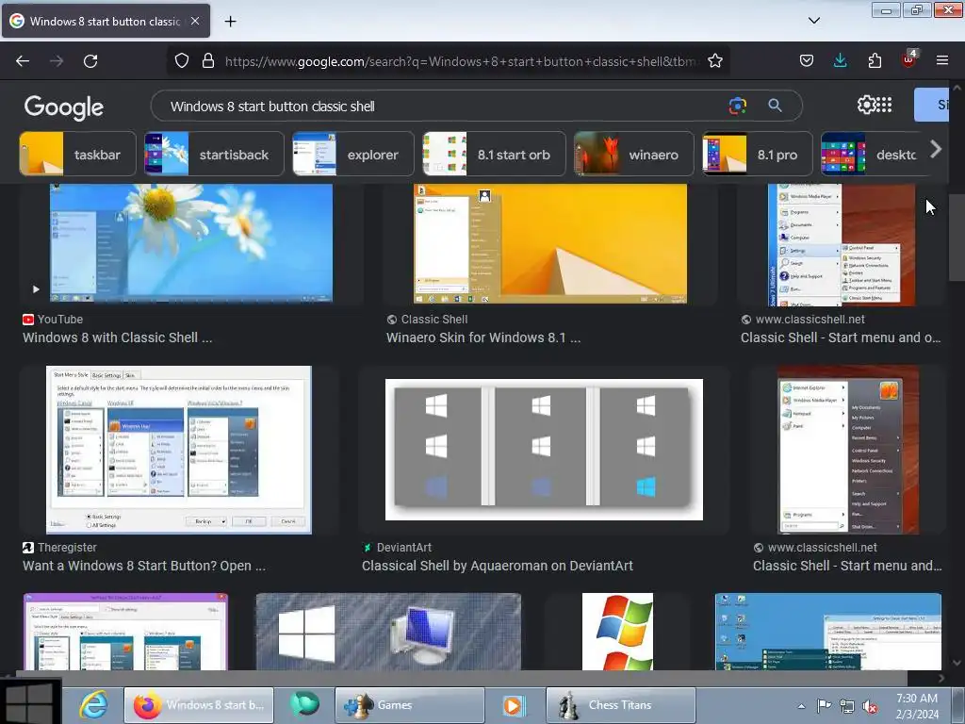
Task: Open the Windows Start button
Action: click(x=31, y=701)
